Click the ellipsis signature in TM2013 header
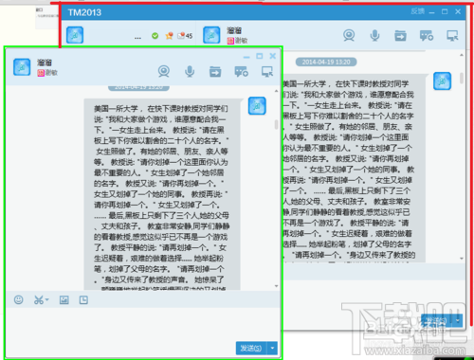Viewport: 474px width, 360px height. (x=137, y=38)
